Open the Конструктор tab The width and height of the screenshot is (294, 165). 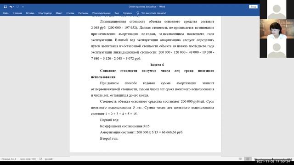[x=45, y=13]
